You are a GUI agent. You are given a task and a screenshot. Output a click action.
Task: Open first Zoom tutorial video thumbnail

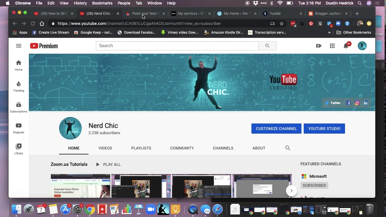coord(81,186)
